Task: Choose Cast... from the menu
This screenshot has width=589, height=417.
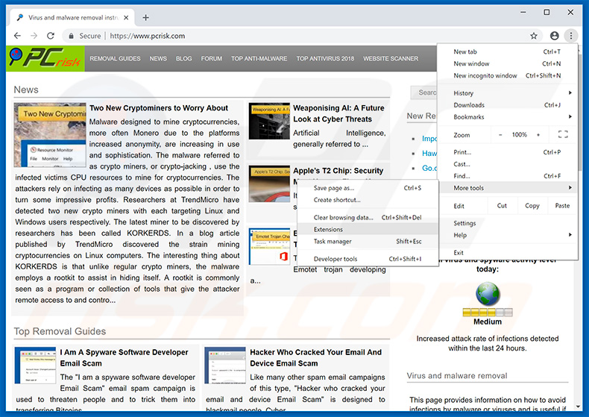Action: [507, 164]
